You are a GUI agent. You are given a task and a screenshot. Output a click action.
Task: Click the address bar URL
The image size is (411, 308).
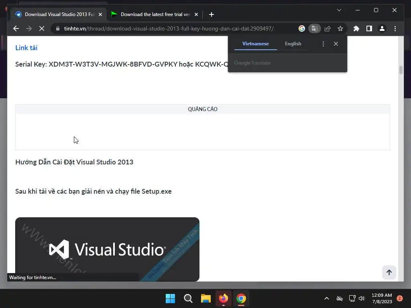click(x=169, y=28)
